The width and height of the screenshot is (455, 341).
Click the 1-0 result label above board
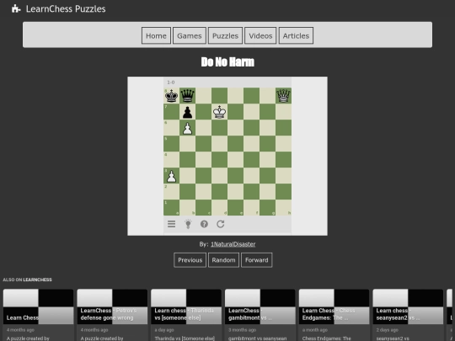coord(170,83)
